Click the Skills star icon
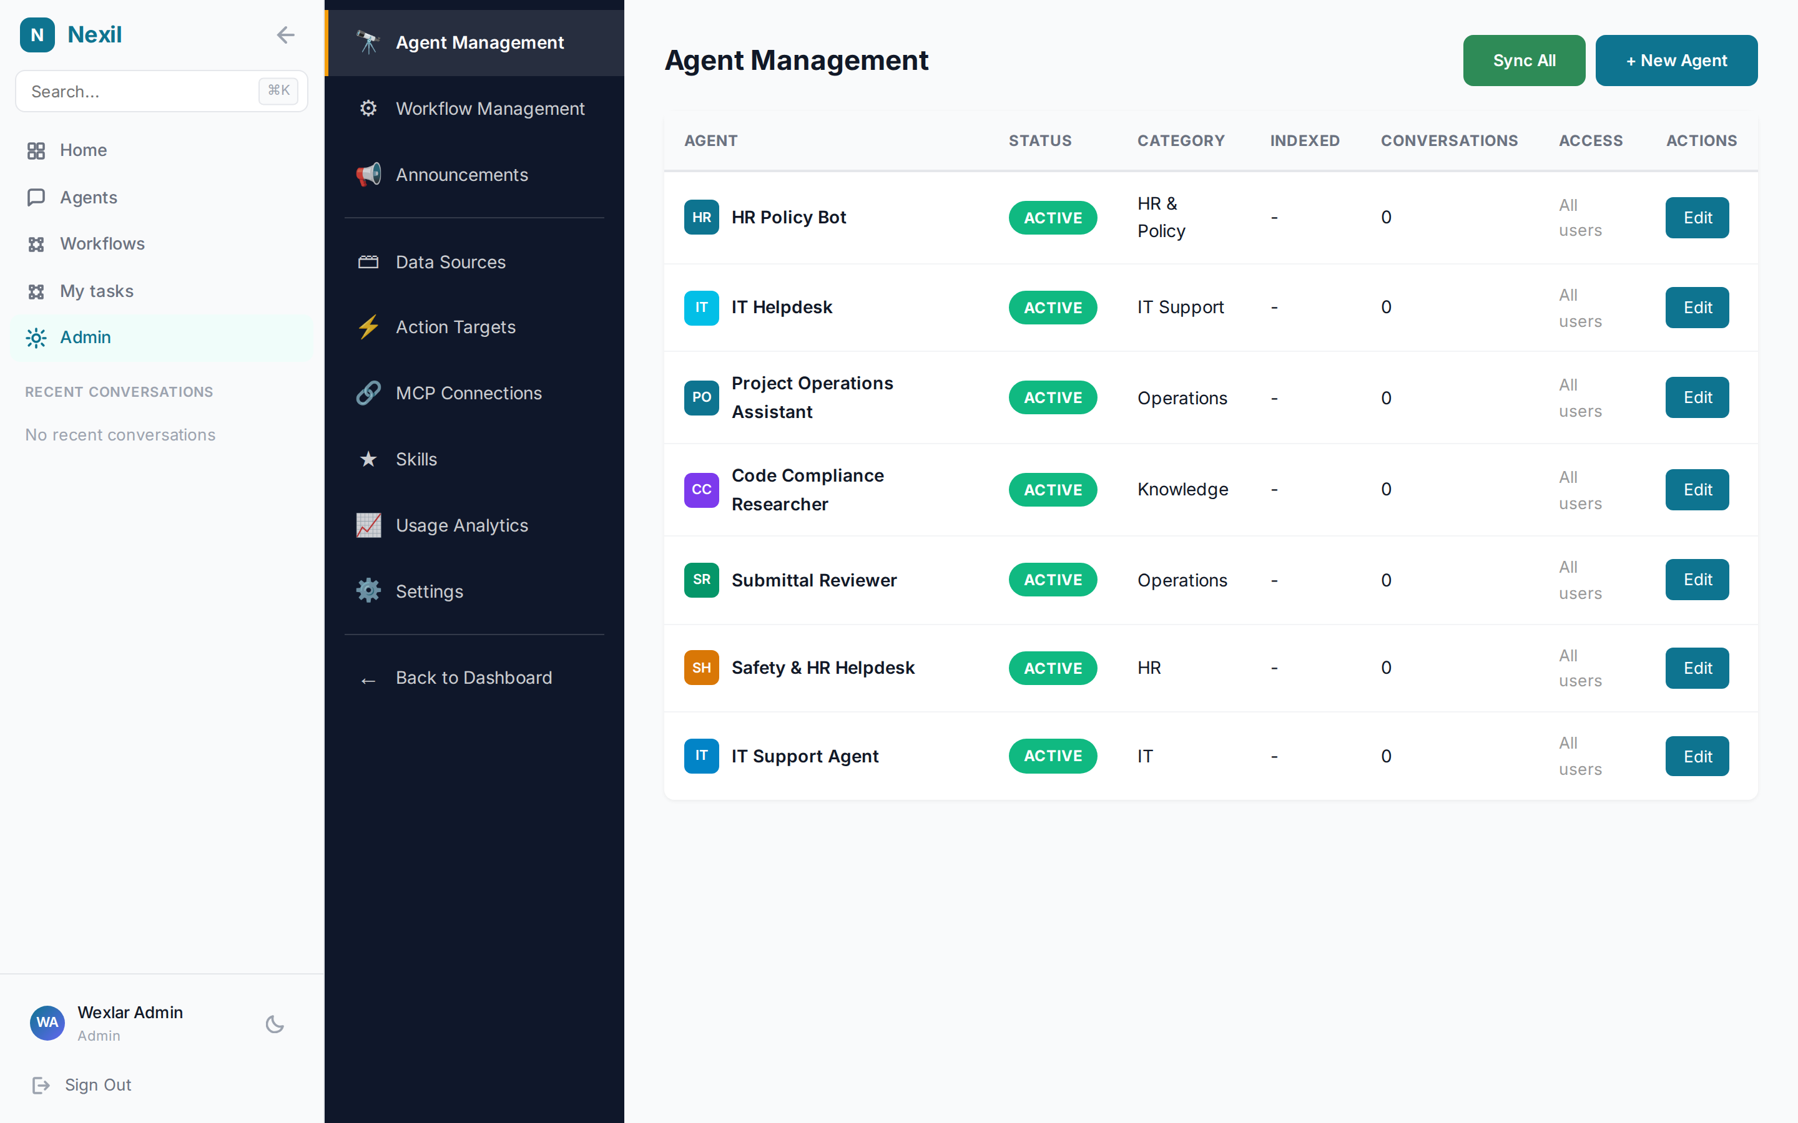Viewport: 1798px width, 1123px height. 368,459
